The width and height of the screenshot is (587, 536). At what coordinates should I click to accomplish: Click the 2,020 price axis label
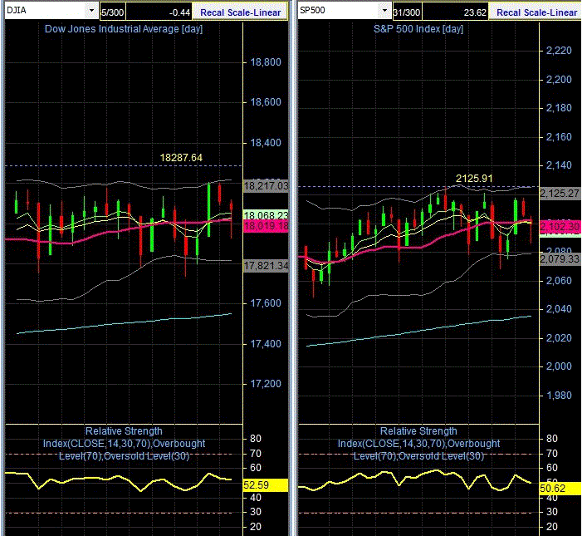click(x=559, y=338)
